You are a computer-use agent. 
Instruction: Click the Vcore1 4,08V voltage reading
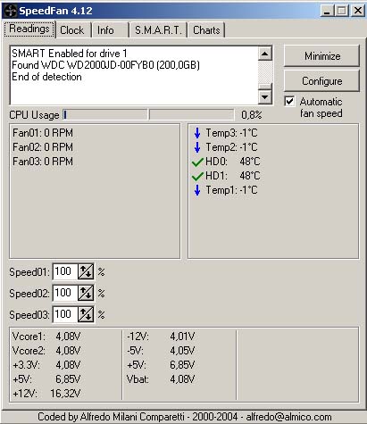click(x=46, y=337)
